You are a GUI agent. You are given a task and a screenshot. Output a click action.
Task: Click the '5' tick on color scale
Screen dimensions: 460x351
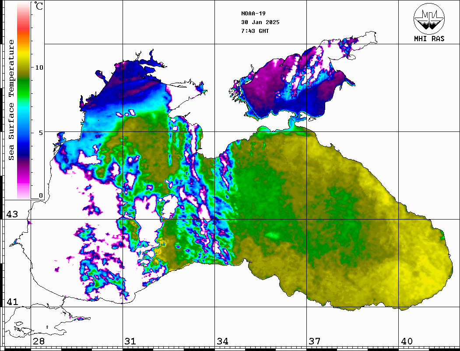click(x=41, y=133)
